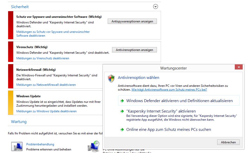Image resolution: width=246 pixels, height=153 pixels.
Task: Click the Sicherheit section heading
Action: click(20, 7)
